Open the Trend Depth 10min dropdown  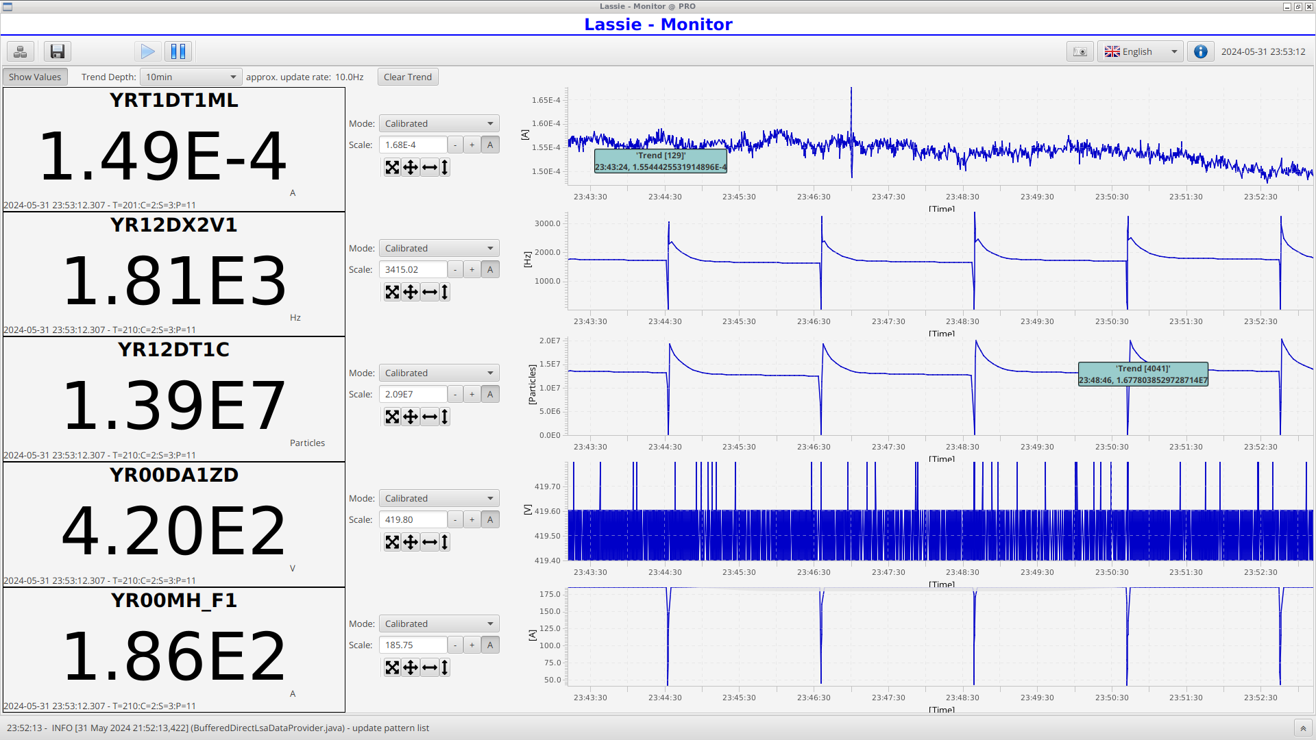point(191,77)
